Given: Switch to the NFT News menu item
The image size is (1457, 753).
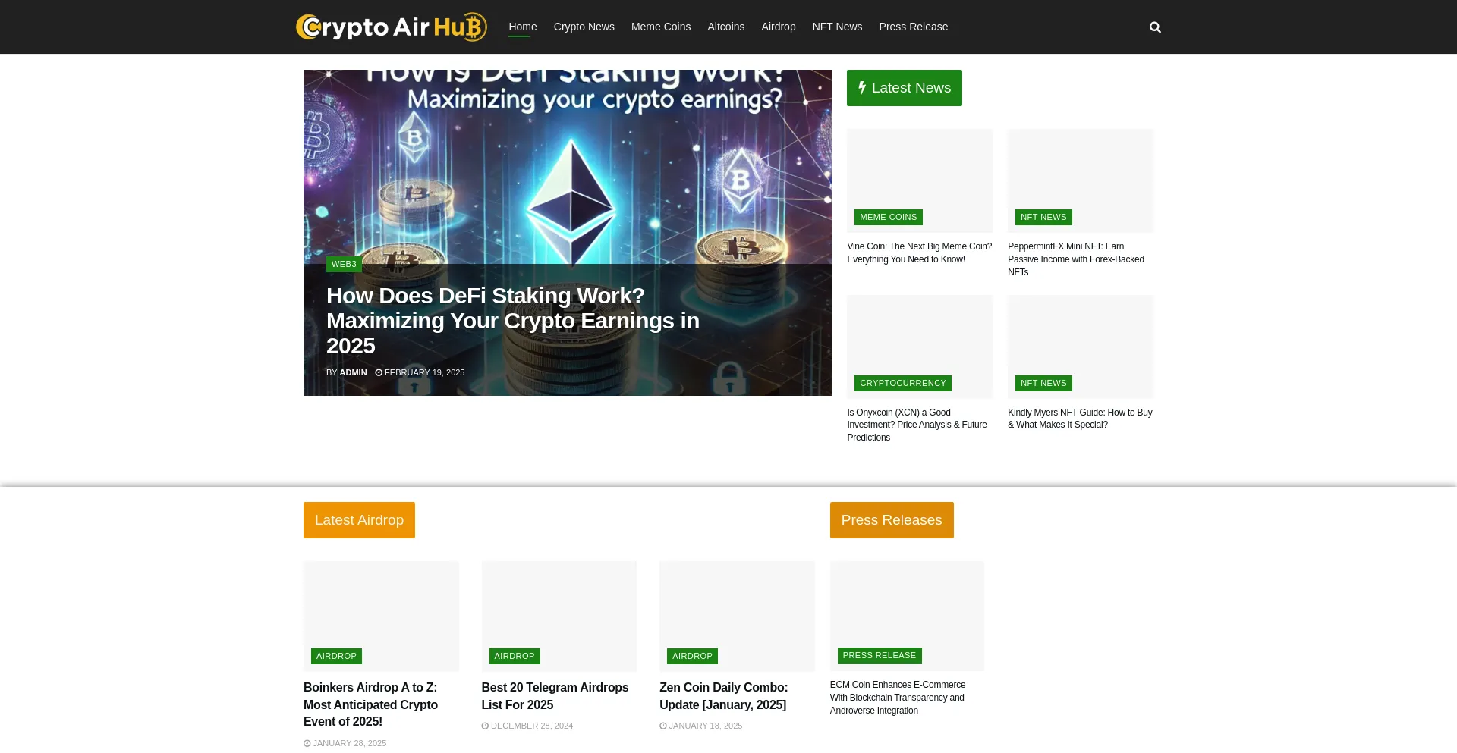Looking at the screenshot, I should click(837, 27).
